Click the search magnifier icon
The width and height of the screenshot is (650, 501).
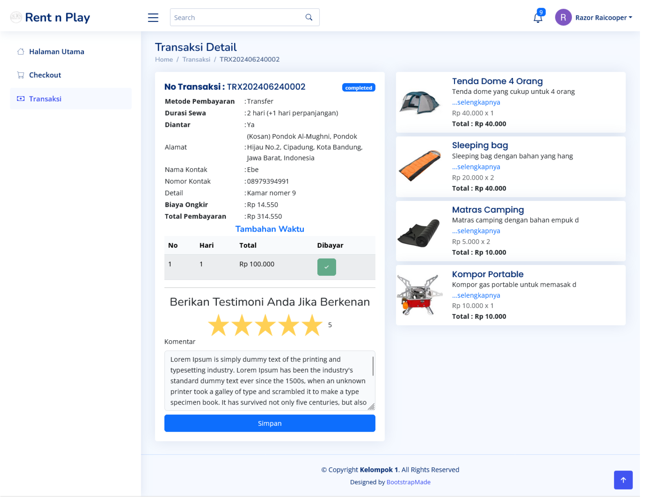[309, 17]
